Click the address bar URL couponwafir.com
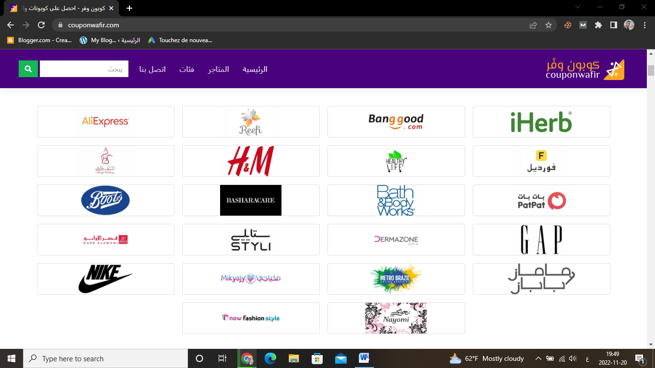This screenshot has width=655, height=368. [x=94, y=25]
